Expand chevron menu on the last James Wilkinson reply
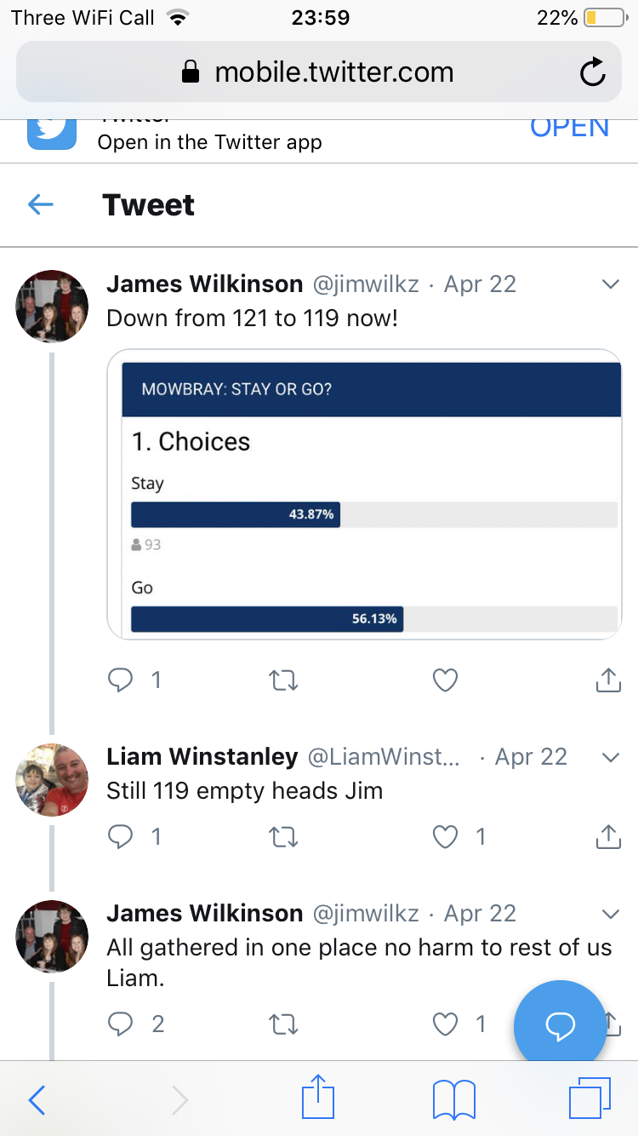 (610, 914)
